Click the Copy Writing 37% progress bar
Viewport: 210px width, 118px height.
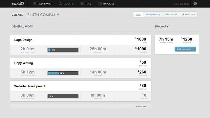pos(63,73)
